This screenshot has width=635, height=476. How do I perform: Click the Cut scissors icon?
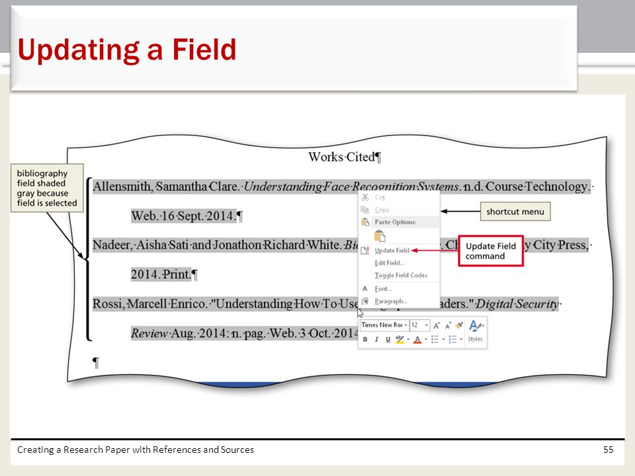365,197
